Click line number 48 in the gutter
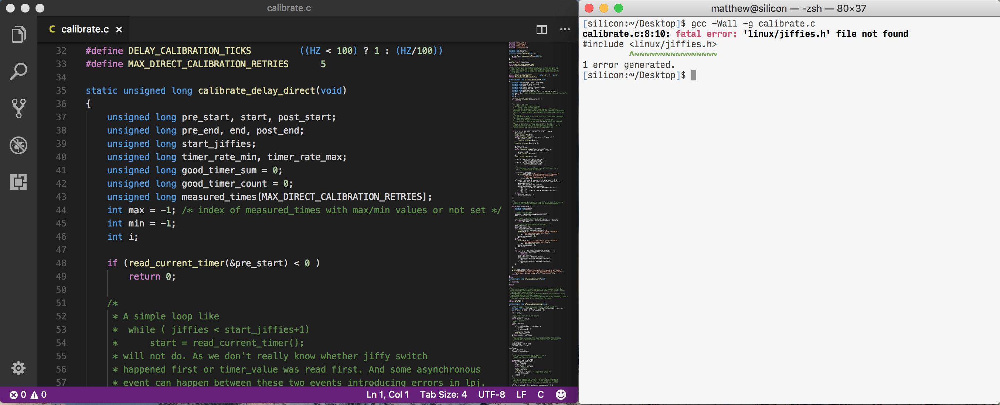 click(61, 263)
